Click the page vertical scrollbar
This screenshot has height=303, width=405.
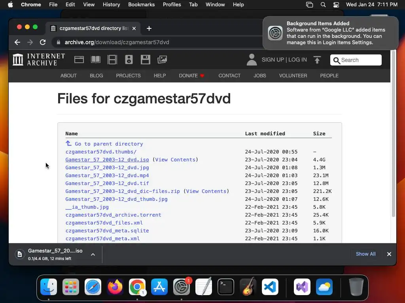click(x=394, y=134)
